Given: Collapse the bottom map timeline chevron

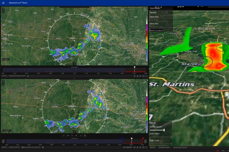Looking at the screenshot, I should 74,132.
